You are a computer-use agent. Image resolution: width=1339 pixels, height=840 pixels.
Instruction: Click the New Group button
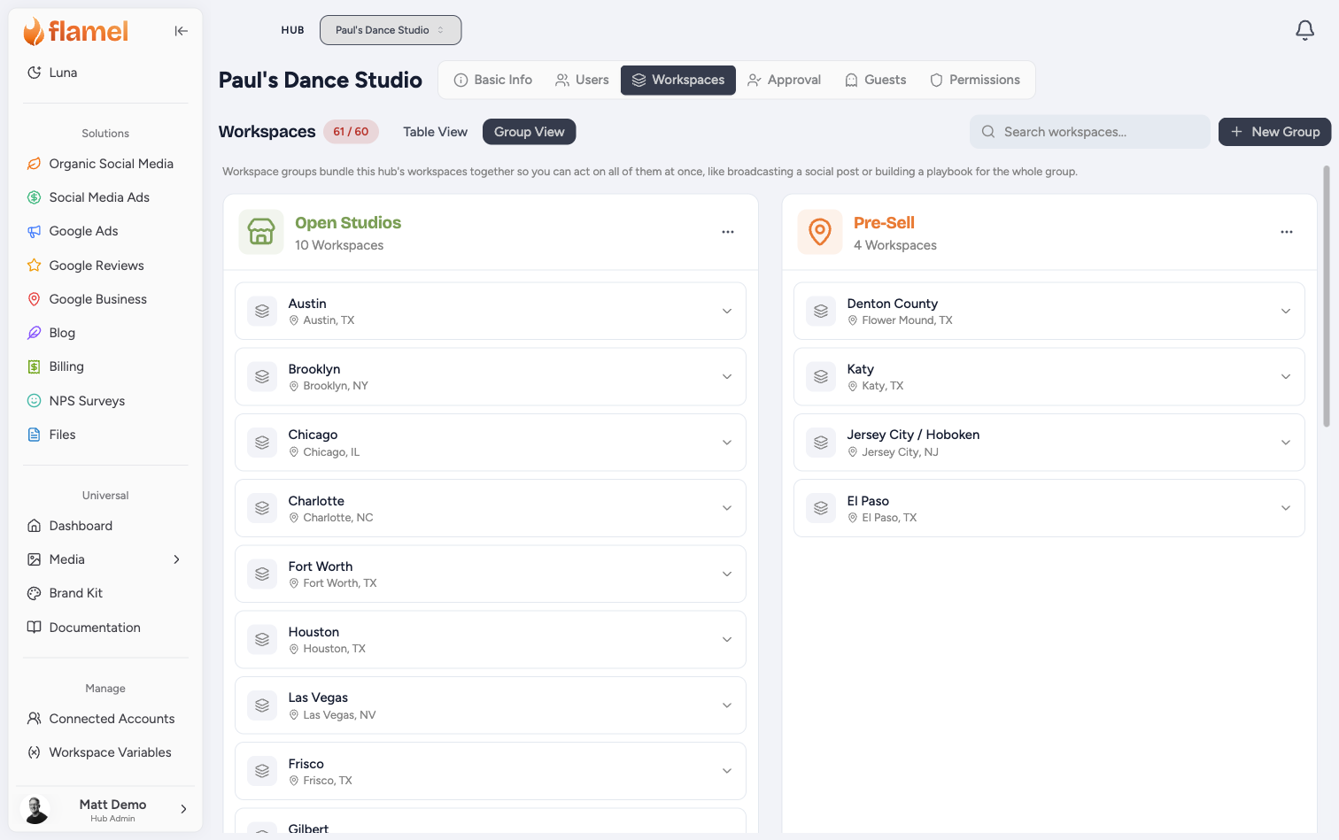[x=1274, y=132]
